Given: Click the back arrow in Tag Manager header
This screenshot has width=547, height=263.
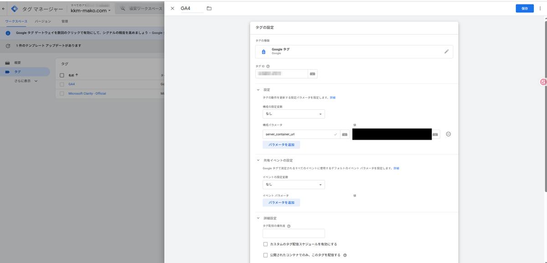Looking at the screenshot, I should point(4,9).
